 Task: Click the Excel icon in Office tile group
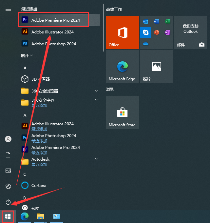(167, 22)
